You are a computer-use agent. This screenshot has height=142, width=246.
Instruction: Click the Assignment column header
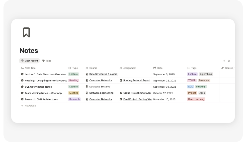tap(128, 68)
